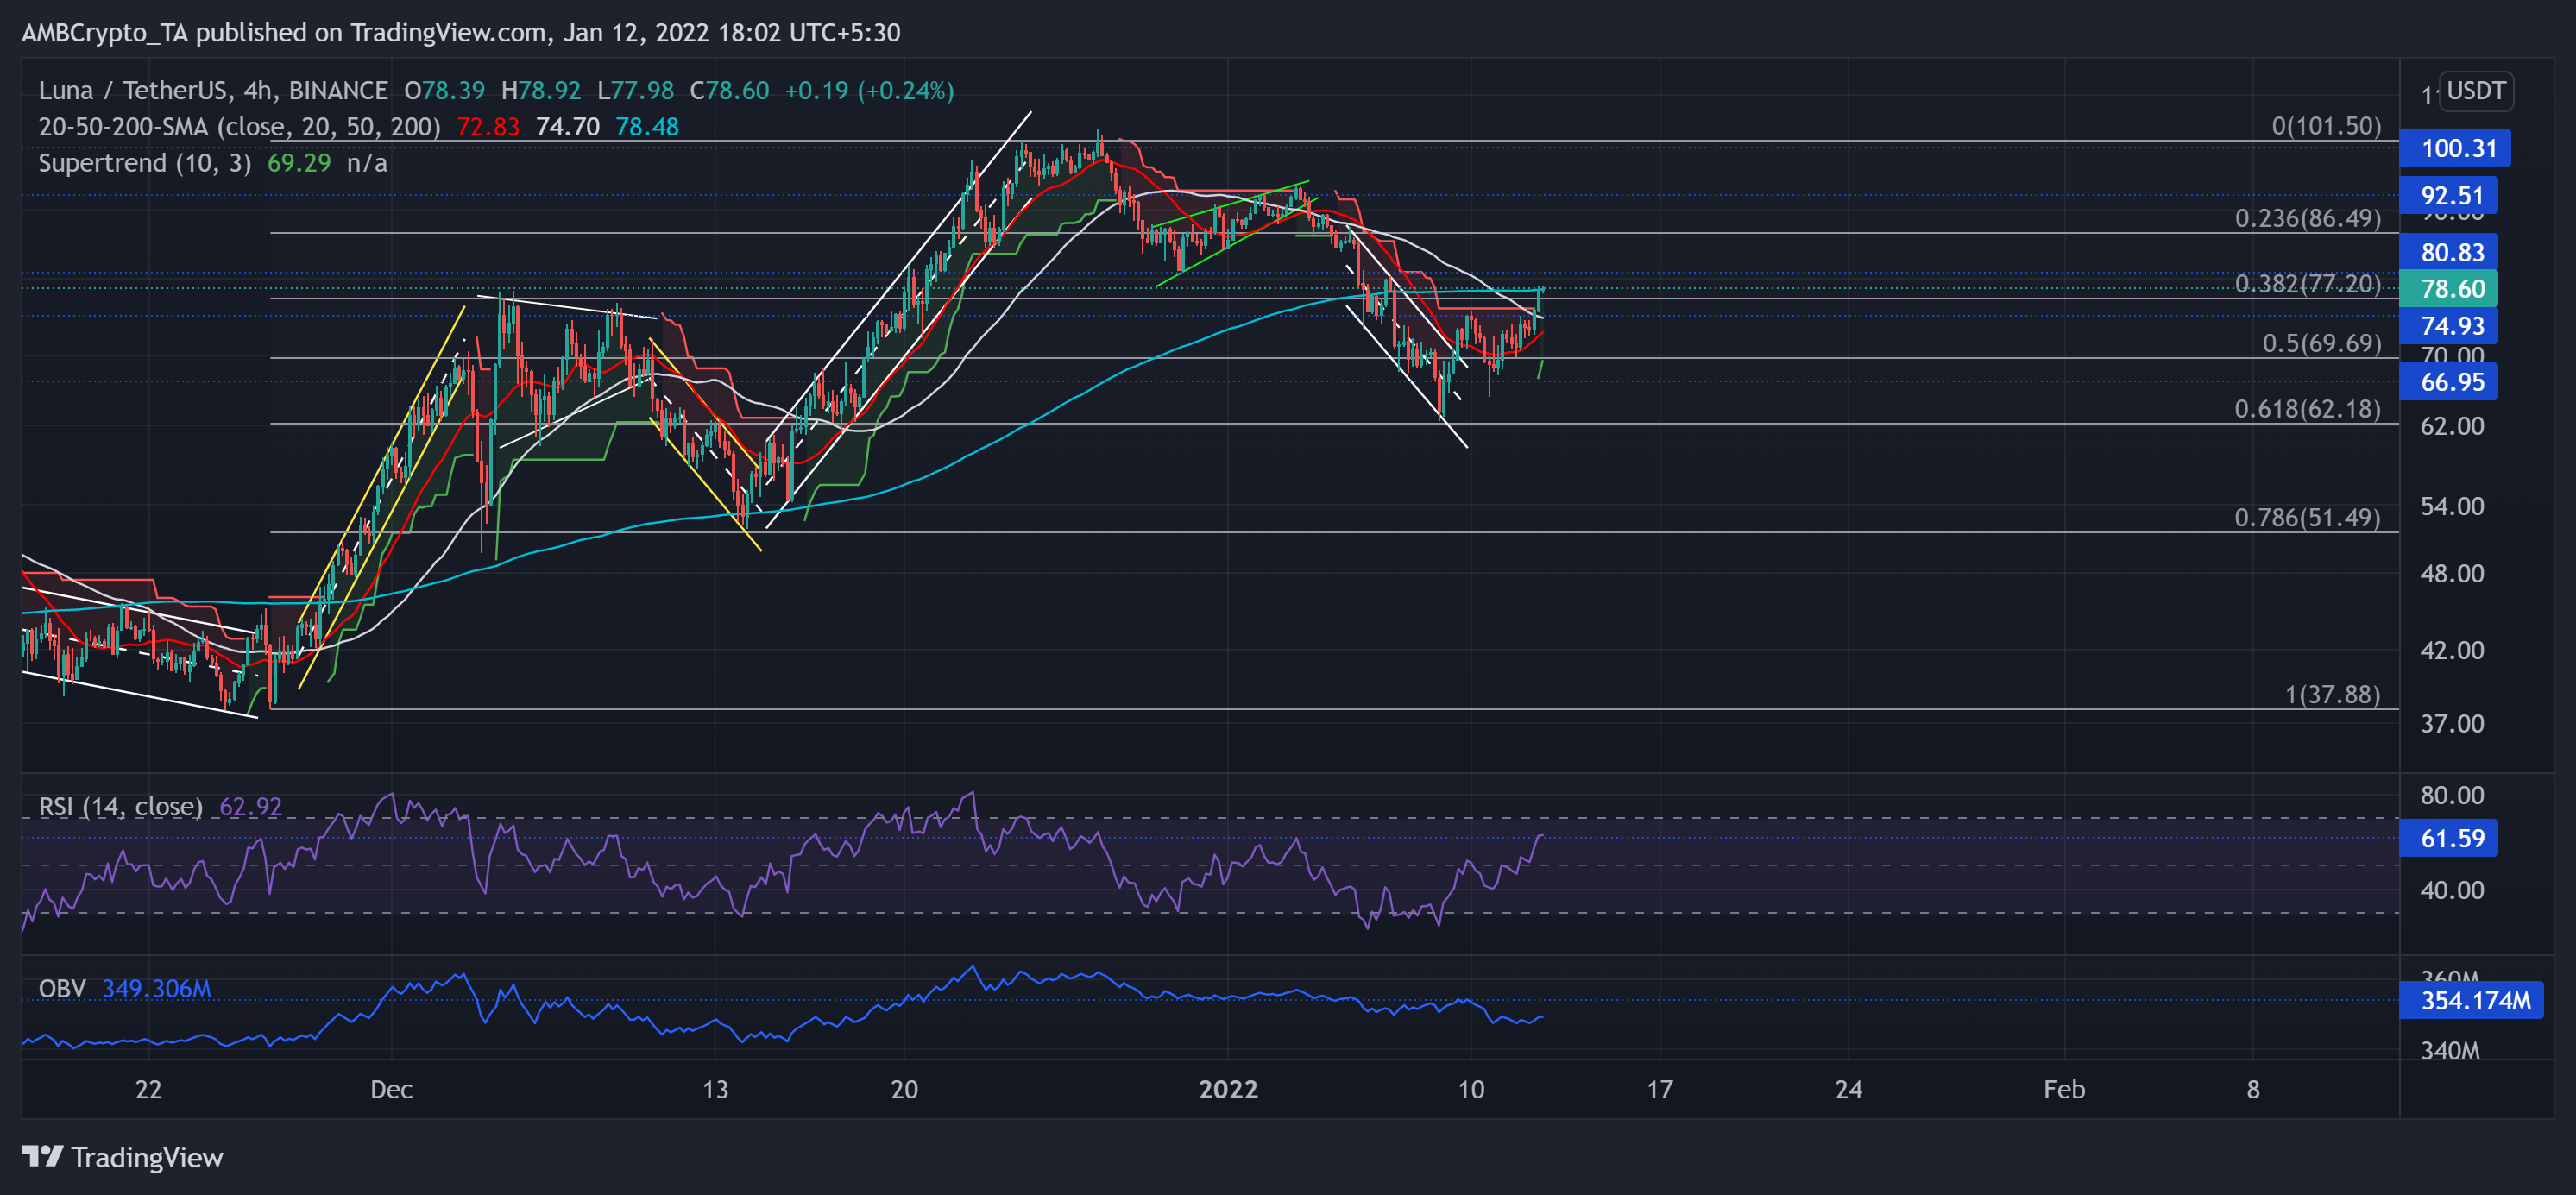Screen dimensions: 2576x1195
Task: Click the 66.95 price label
Action: [2451, 382]
